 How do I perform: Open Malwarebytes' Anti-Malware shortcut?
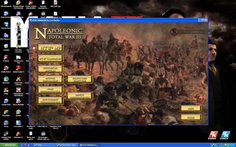[x=18, y=92]
